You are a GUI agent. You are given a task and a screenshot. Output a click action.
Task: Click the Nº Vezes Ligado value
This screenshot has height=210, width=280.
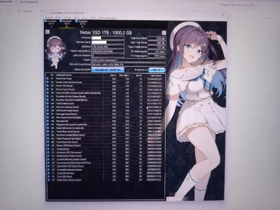[157, 52]
